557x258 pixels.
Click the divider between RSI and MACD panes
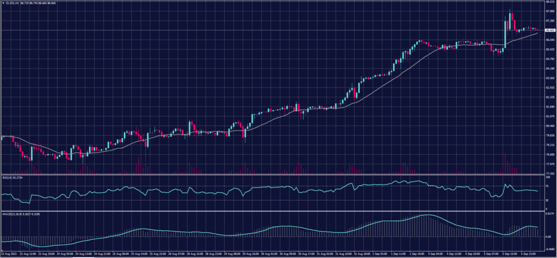[272, 211]
